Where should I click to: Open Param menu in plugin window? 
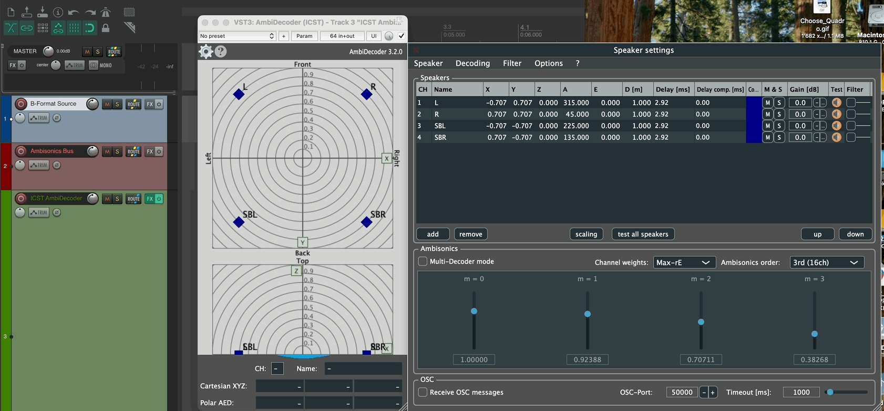[304, 36]
